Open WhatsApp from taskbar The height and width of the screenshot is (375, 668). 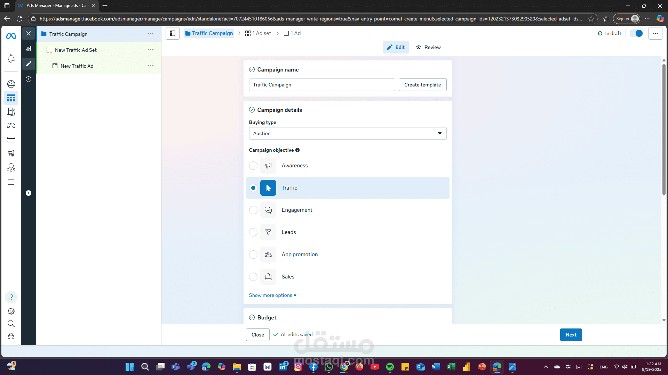pyautogui.click(x=329, y=367)
